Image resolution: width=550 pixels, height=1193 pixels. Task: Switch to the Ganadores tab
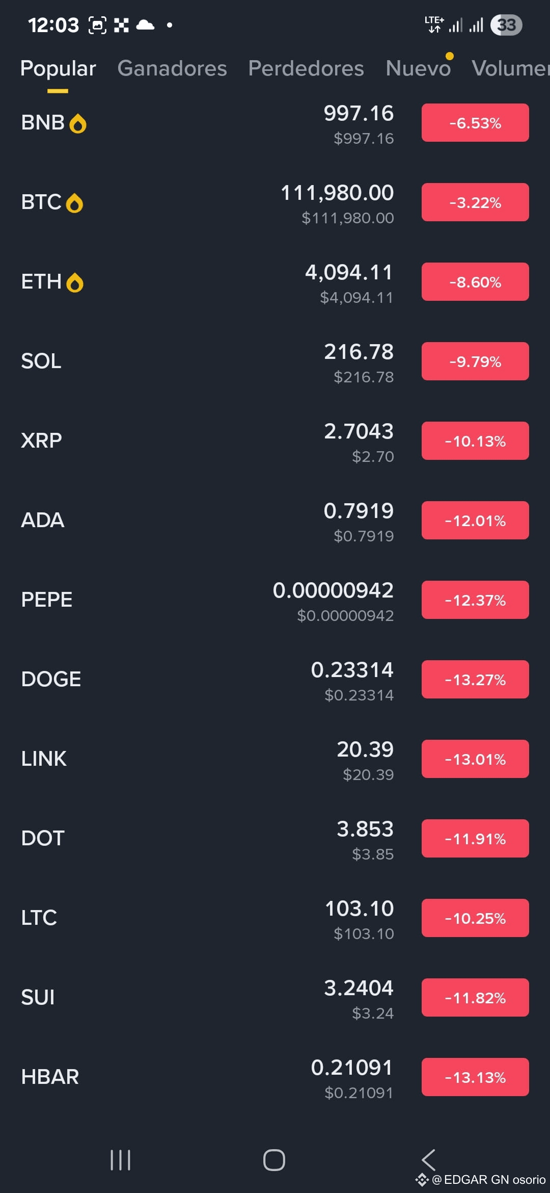point(172,68)
